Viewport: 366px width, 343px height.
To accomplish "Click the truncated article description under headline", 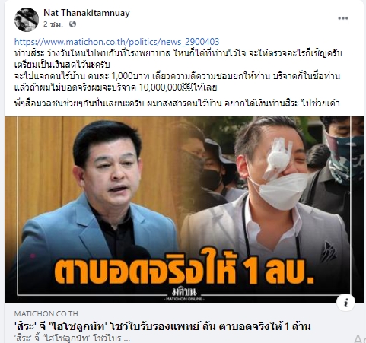I will point(72,338).
